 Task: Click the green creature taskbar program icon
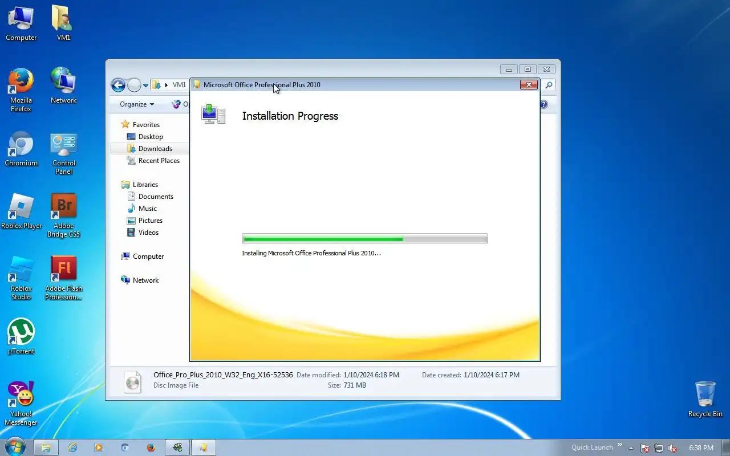(x=177, y=447)
